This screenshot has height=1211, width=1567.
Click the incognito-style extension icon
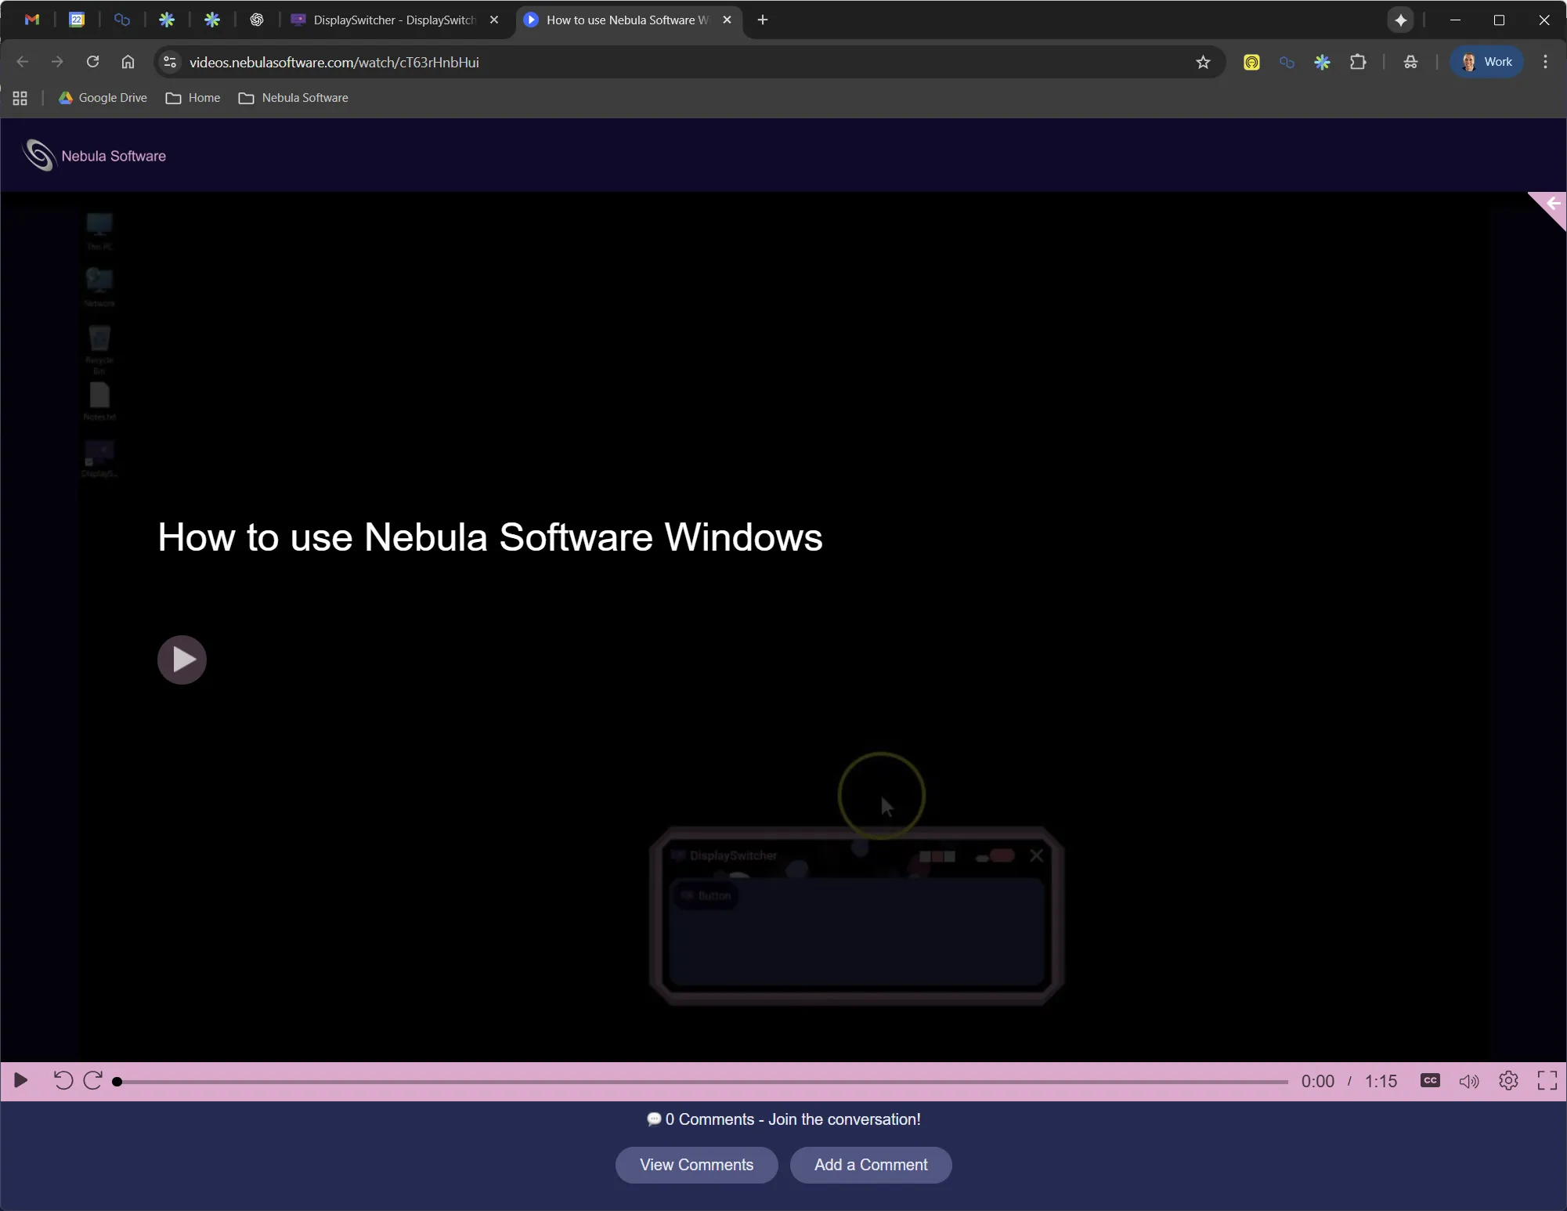coord(1410,62)
